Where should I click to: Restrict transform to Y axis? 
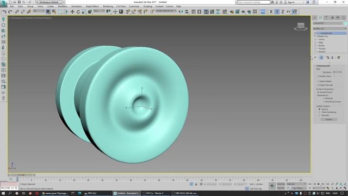click(x=277, y=11)
